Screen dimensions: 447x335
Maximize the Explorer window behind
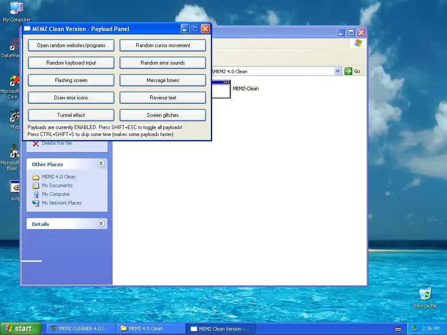point(351,32)
